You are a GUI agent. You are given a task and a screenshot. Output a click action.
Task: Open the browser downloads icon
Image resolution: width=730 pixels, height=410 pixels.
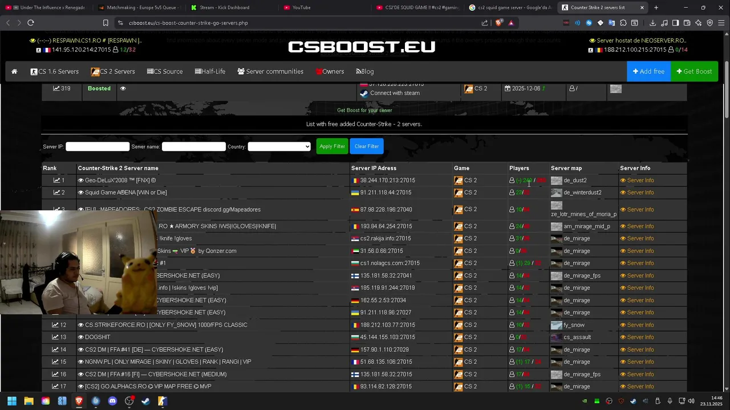[x=652, y=23]
